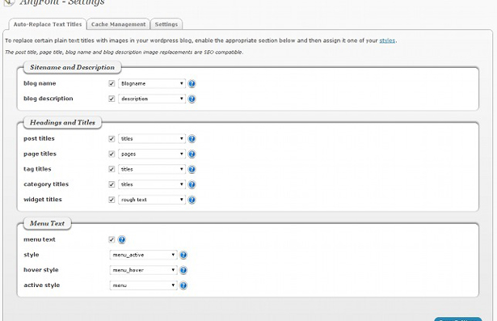Click help icon for active style
Image resolution: width=497 pixels, height=321 pixels.
click(x=183, y=285)
